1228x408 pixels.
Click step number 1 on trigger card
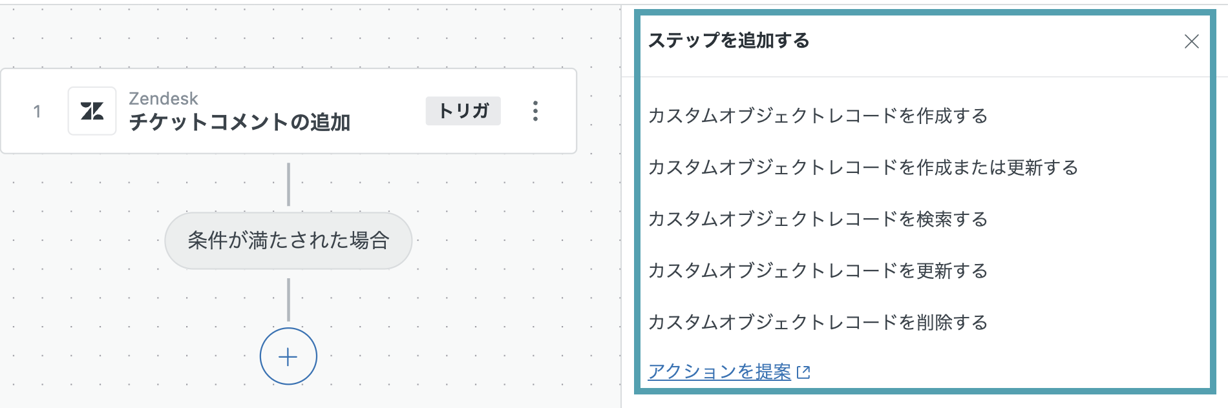pyautogui.click(x=37, y=112)
